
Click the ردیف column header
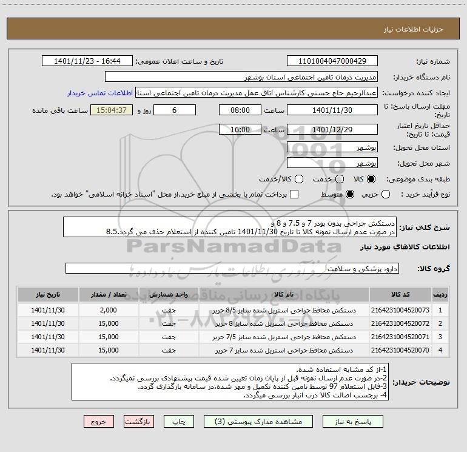440,294
